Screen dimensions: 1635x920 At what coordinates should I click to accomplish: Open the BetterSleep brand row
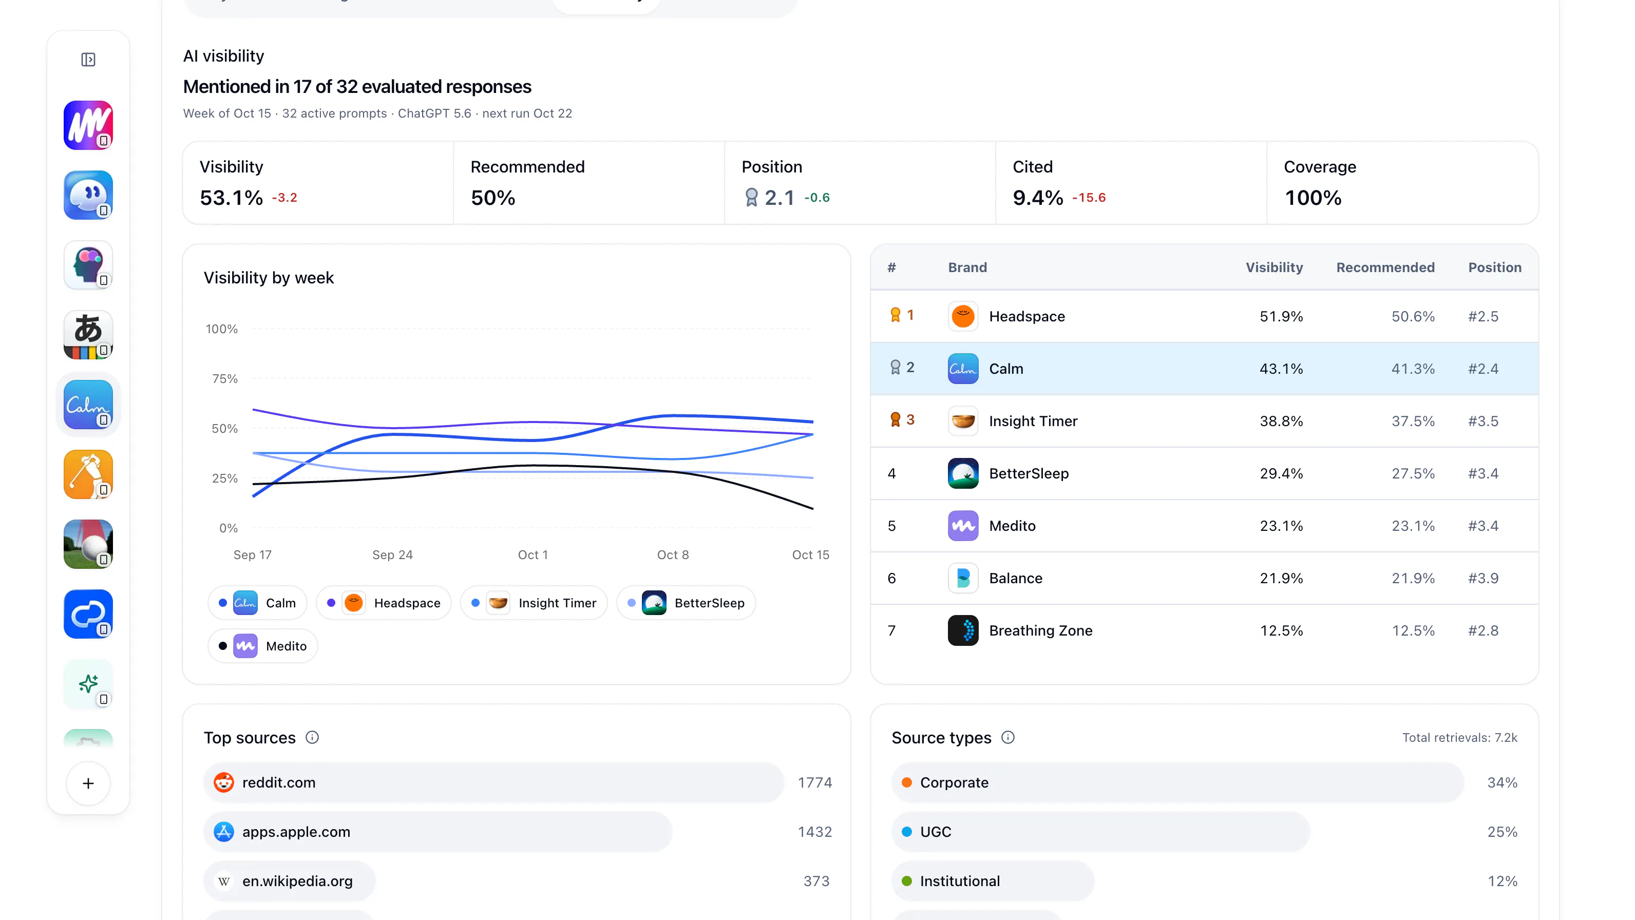pyautogui.click(x=1204, y=473)
